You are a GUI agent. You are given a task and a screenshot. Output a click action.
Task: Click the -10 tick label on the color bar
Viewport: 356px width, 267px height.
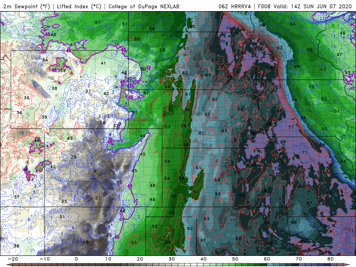[44, 259]
